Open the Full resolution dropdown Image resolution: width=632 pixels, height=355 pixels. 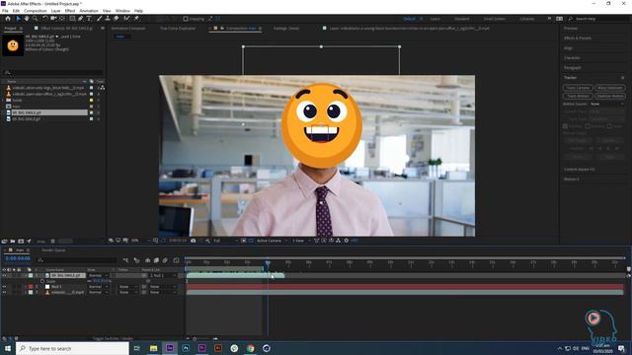pos(225,241)
